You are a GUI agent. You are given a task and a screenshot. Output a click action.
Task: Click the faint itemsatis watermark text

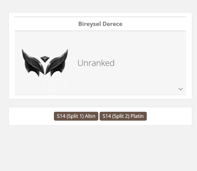112,85
